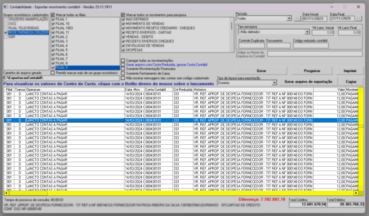Open 'Tipo de layout para exportação' dropdown
Viewport: 369px width, 216px height.
pos(274,83)
